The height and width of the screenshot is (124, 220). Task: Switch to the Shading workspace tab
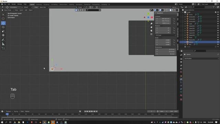[71, 4]
